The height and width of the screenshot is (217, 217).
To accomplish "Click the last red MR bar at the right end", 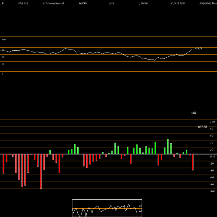I will coord(193,162).
